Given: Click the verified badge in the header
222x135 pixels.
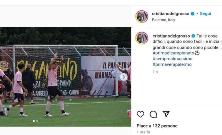Looking at the screenshot, I should pos(193,14).
